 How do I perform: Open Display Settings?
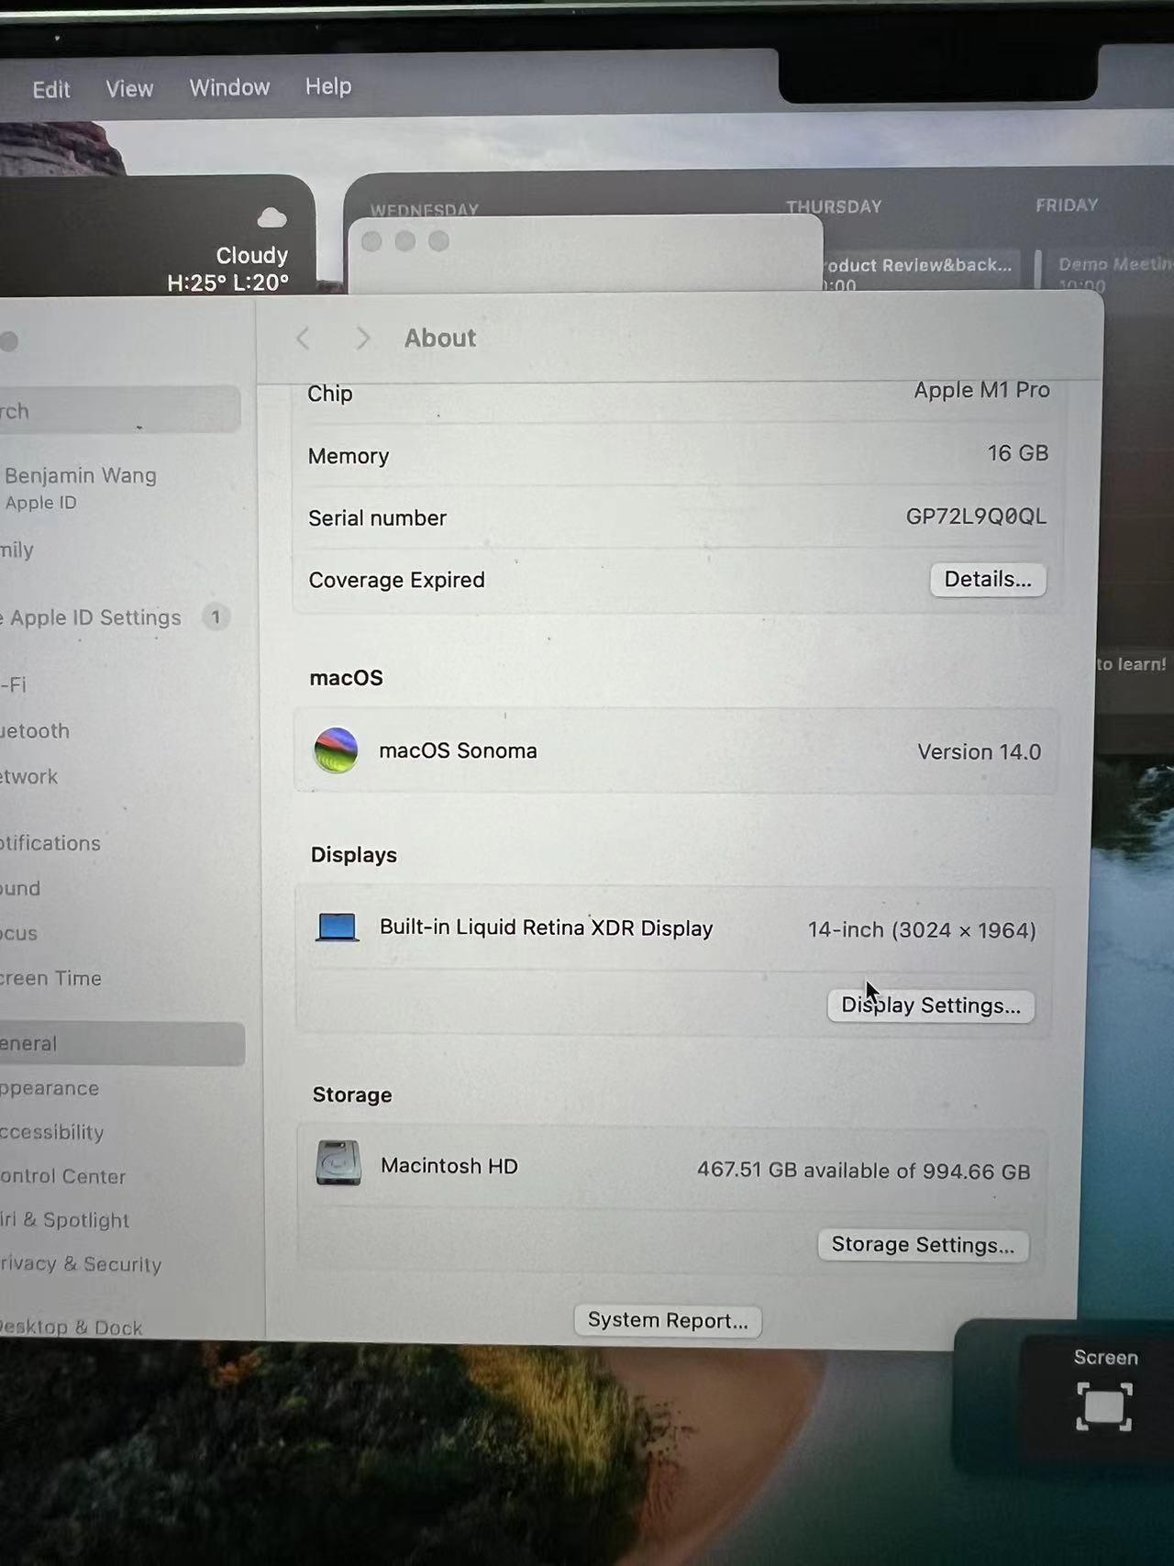[930, 1005]
